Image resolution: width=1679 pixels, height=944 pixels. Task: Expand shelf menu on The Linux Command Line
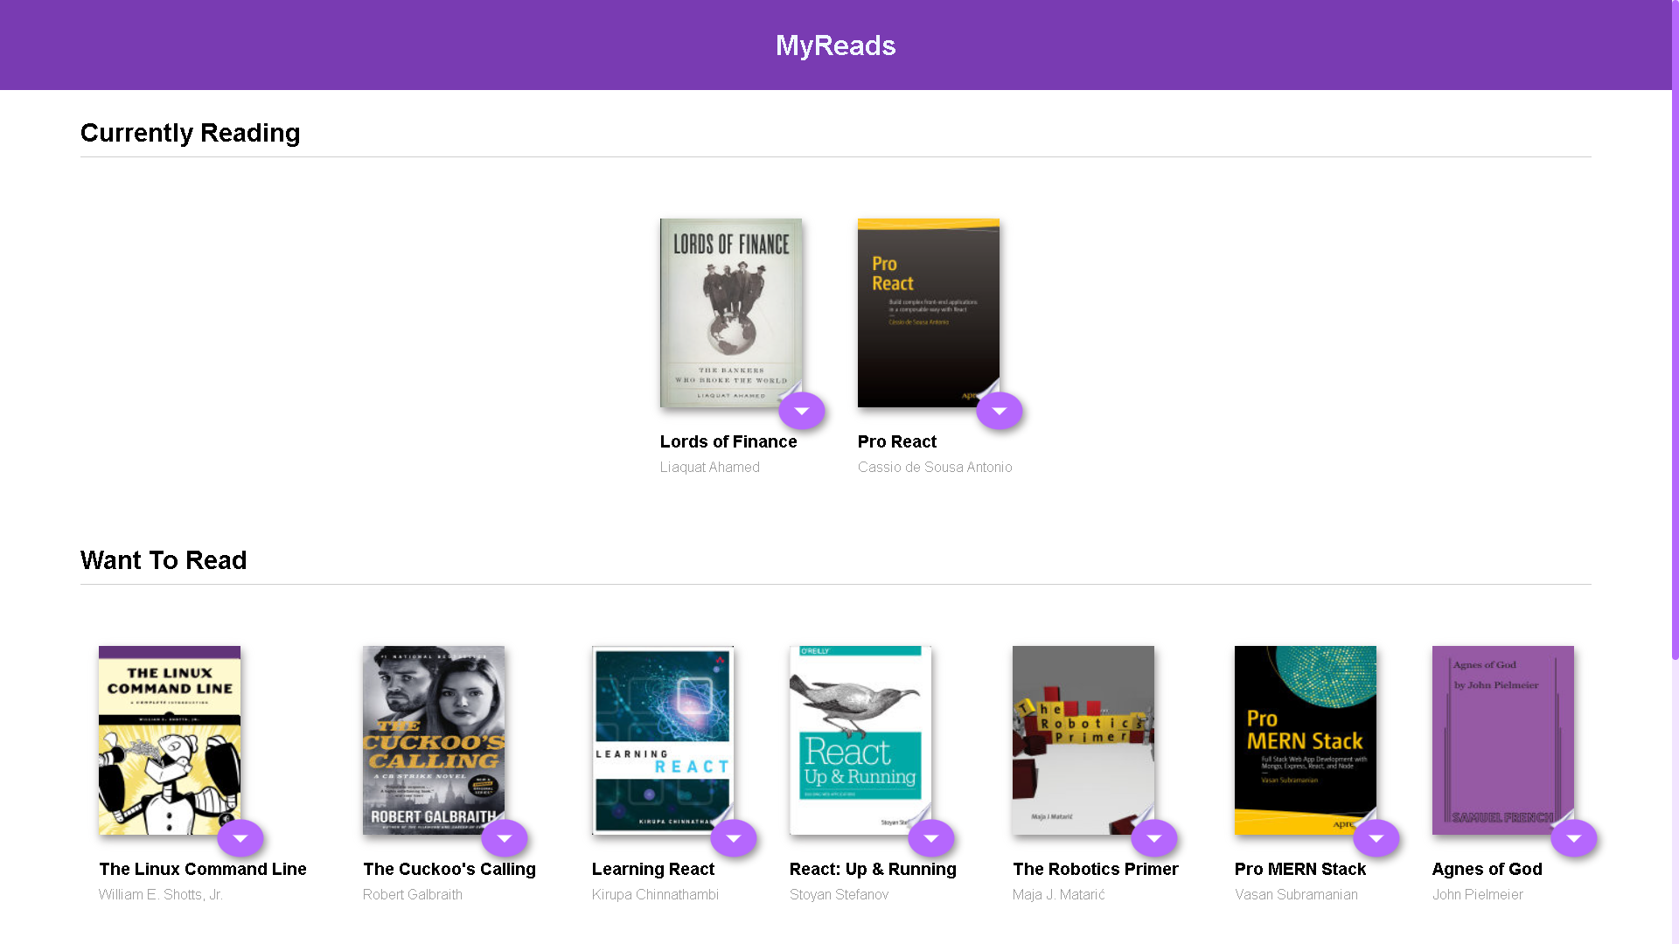tap(240, 838)
